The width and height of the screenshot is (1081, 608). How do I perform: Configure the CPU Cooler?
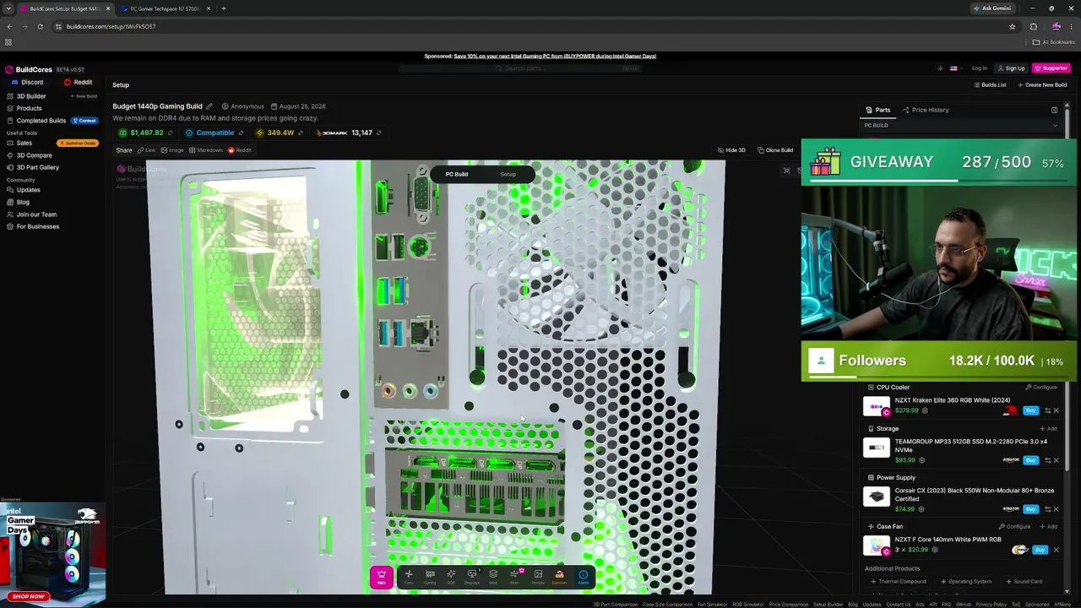click(x=1041, y=388)
